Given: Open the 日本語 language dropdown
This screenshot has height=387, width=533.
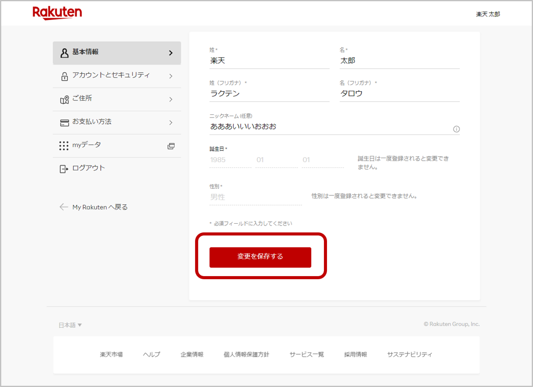Looking at the screenshot, I should (x=70, y=325).
